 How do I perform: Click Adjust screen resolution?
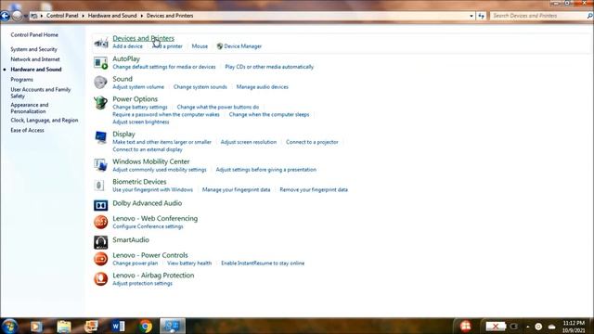click(x=249, y=142)
